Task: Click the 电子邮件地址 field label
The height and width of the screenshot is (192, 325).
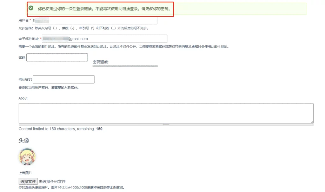Action: [x=29, y=39]
